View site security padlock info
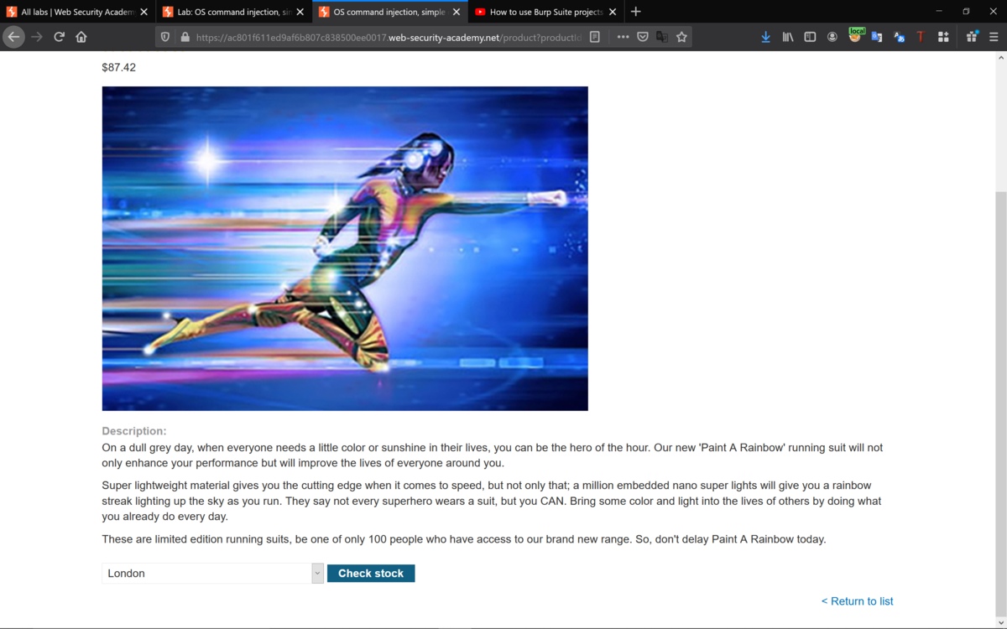Viewport: 1007px width, 629px height. click(x=185, y=37)
